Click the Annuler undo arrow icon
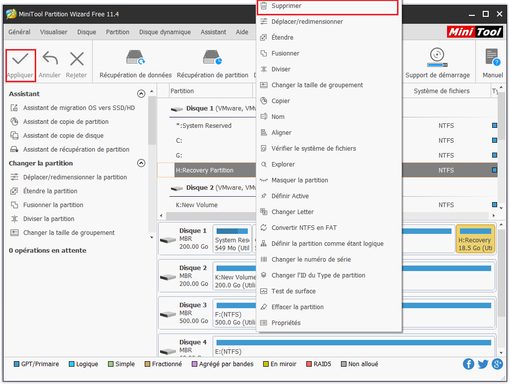Screen dimensions: 511x384 [x=50, y=59]
